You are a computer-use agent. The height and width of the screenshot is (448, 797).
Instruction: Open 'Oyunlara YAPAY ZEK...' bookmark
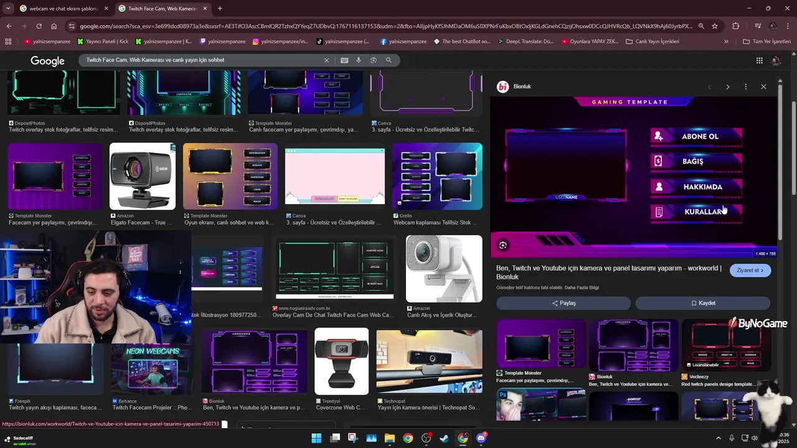pos(590,42)
